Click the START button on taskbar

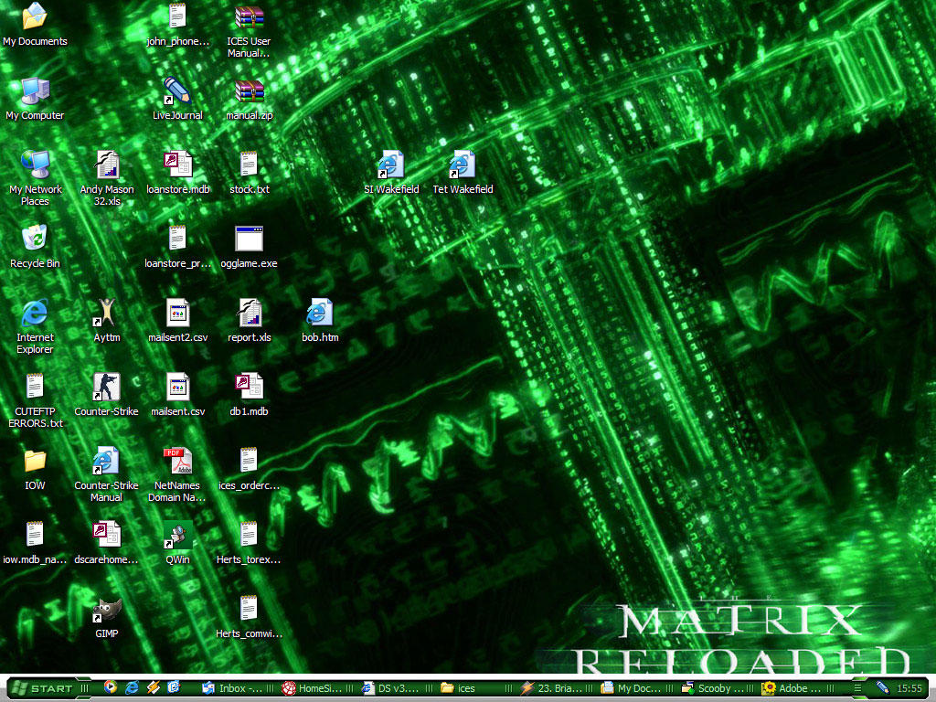43,688
